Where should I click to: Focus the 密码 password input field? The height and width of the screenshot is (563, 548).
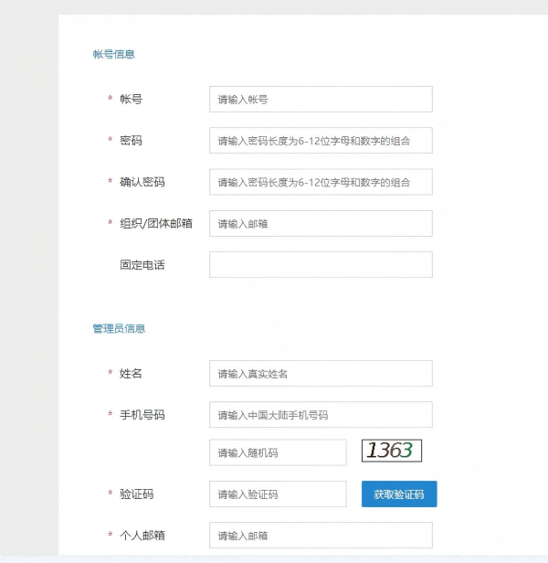point(321,141)
